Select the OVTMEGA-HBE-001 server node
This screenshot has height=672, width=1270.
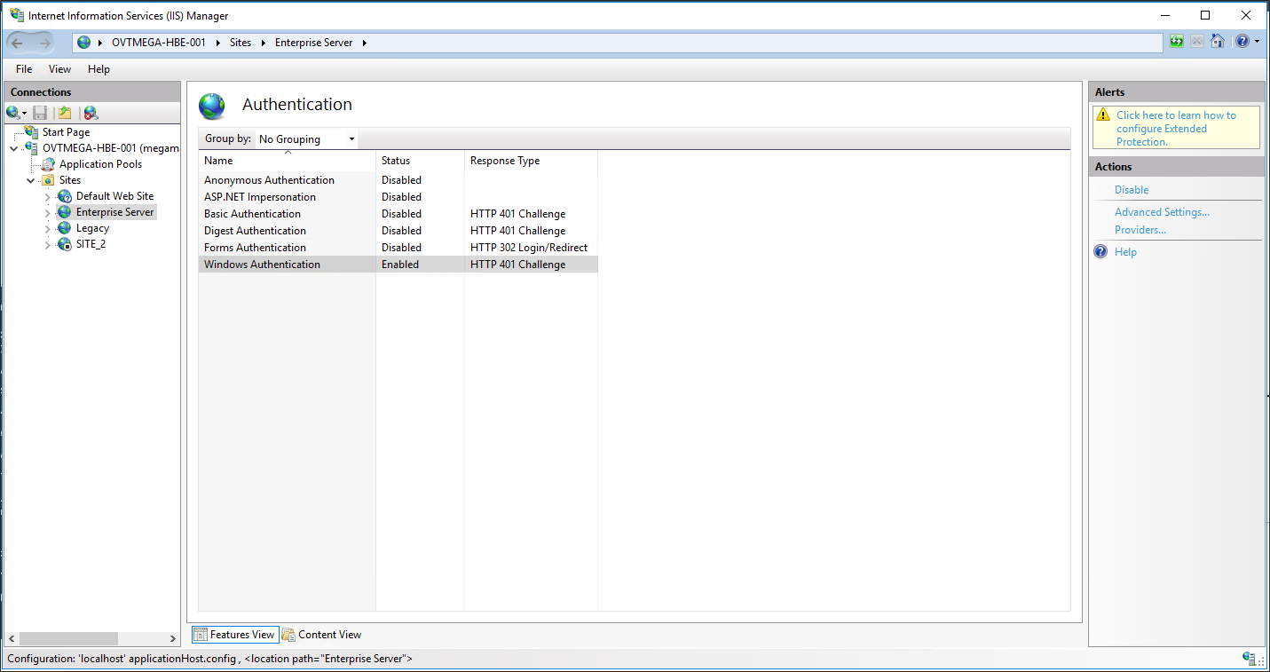tap(110, 148)
